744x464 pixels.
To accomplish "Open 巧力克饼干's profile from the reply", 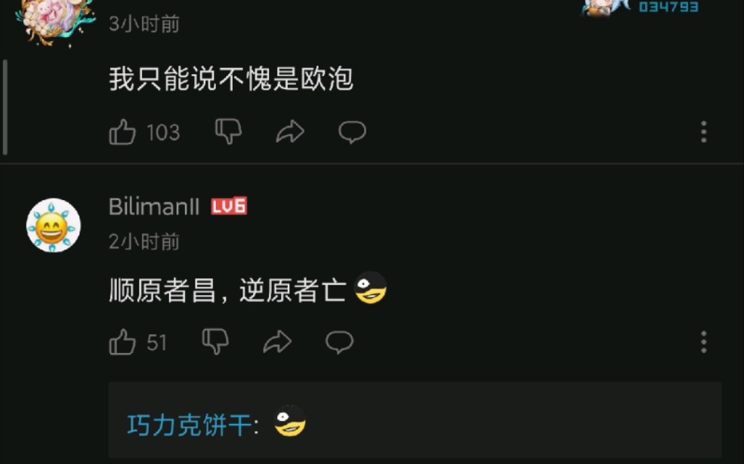I will coord(190,425).
